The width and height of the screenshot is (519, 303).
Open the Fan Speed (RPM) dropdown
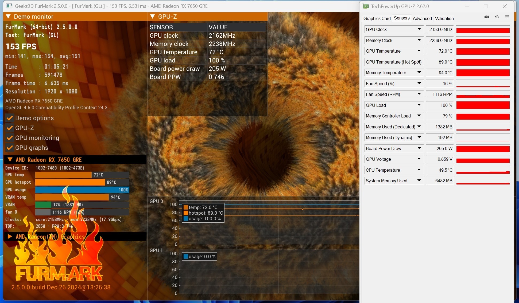click(x=419, y=94)
